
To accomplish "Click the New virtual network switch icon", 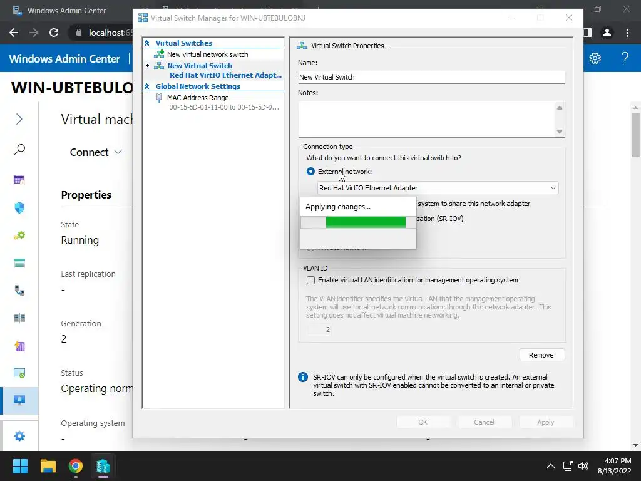I will [x=159, y=54].
